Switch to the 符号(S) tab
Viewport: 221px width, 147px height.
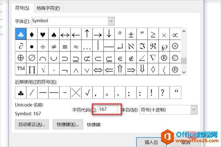coord(22,8)
